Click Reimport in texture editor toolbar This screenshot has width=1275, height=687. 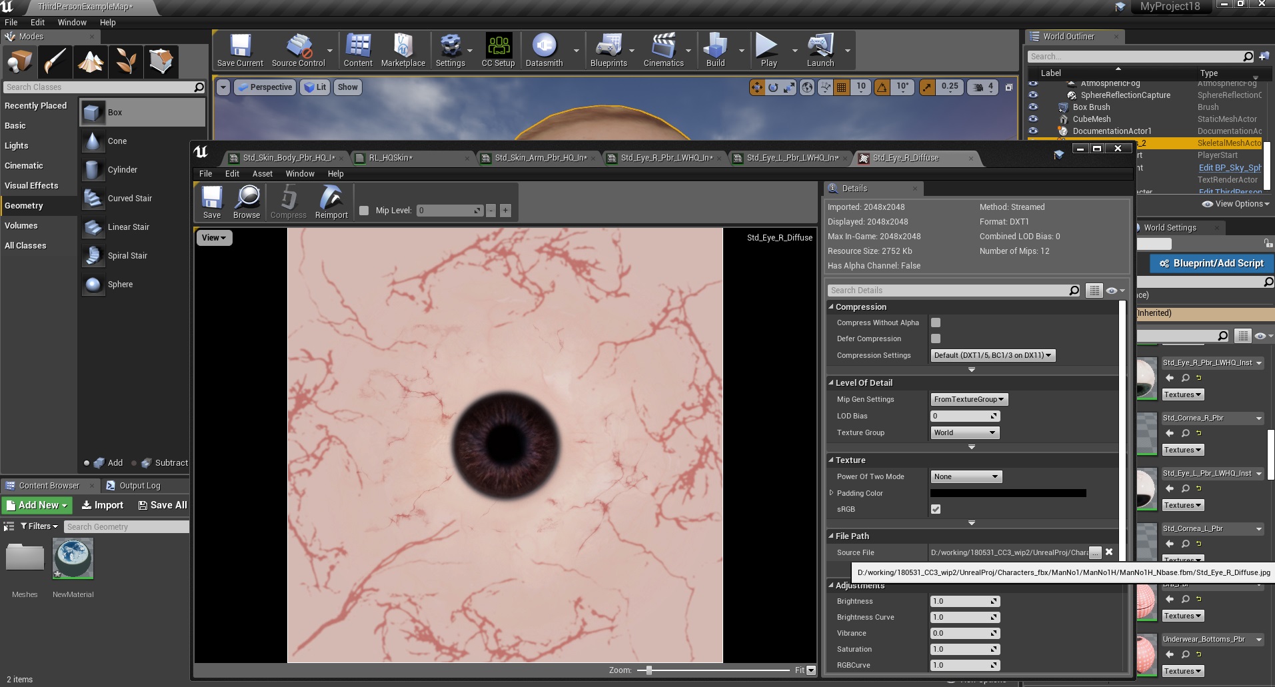click(331, 202)
